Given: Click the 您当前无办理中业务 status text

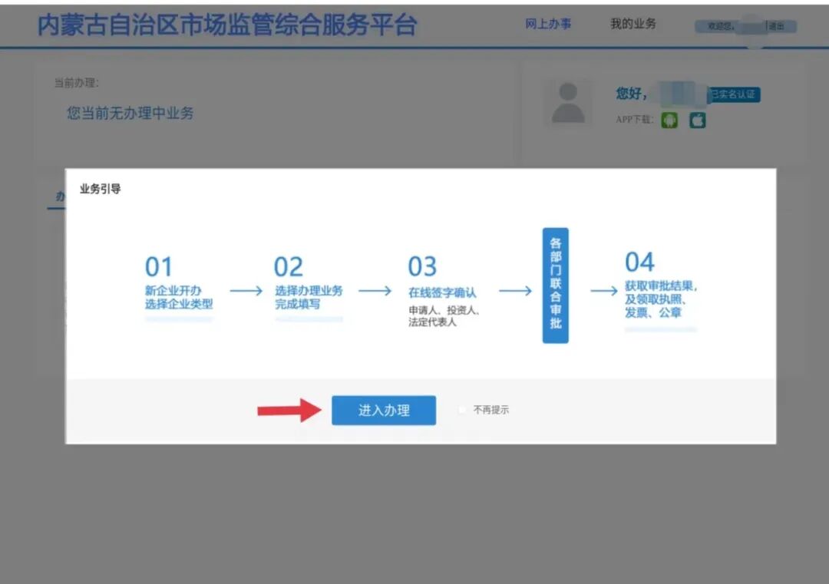Looking at the screenshot, I should click(130, 112).
